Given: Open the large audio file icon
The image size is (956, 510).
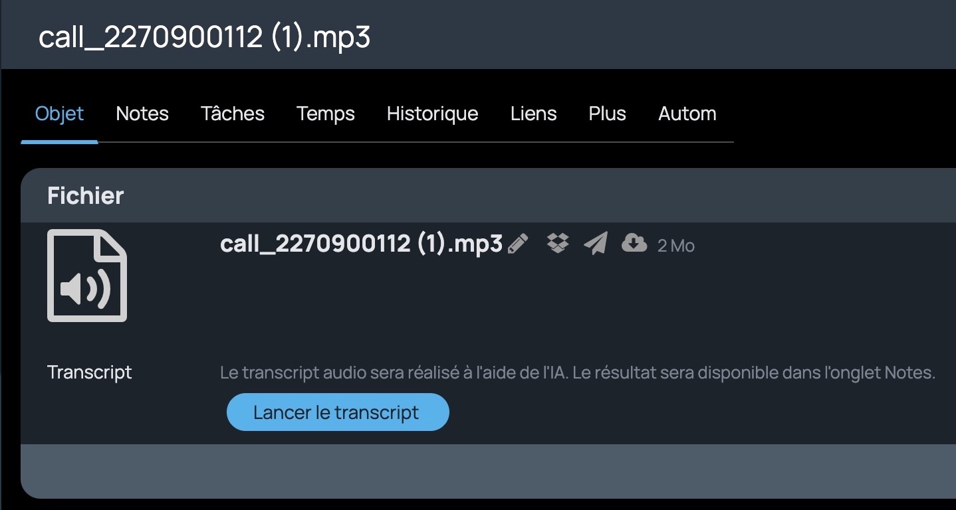Looking at the screenshot, I should [87, 276].
